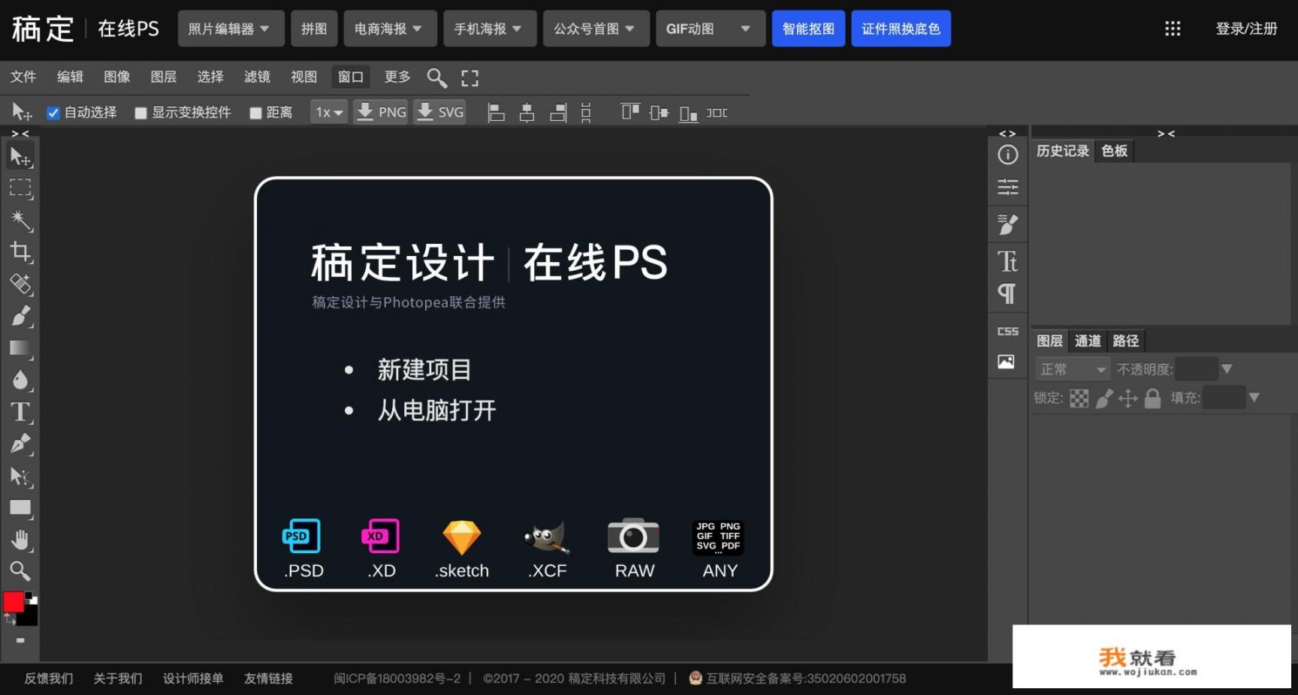Expand the 照片编辑器 dropdown
This screenshot has width=1298, height=695.
tap(231, 29)
